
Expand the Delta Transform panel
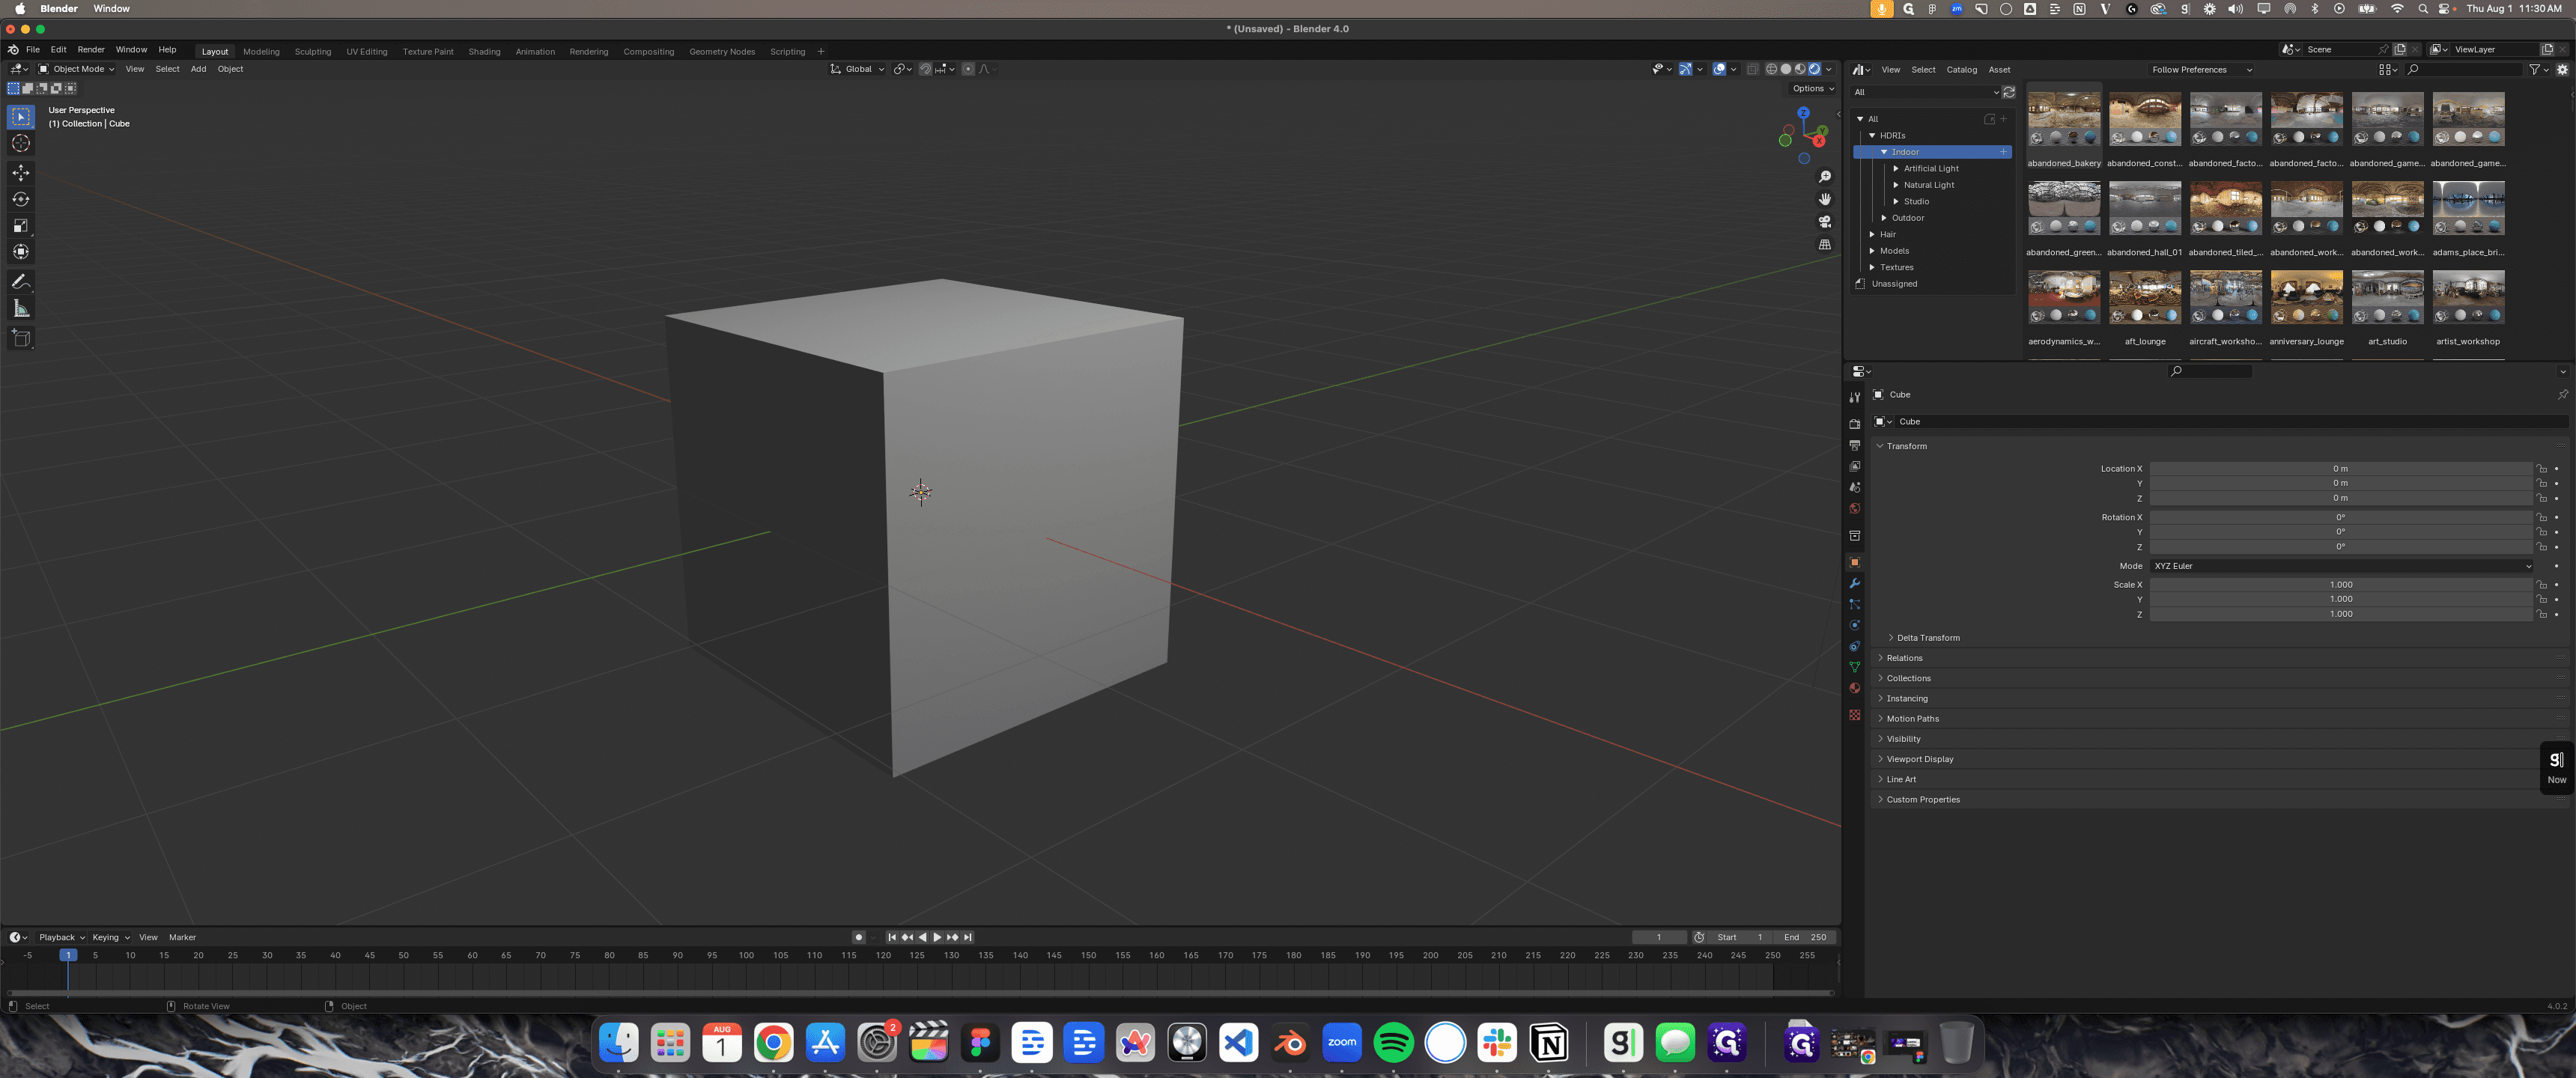(x=1927, y=637)
